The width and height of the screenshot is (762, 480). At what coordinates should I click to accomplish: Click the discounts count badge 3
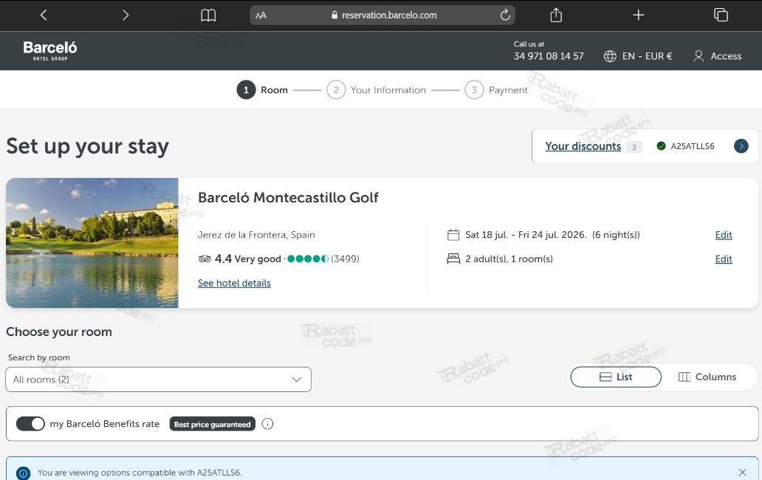point(634,147)
